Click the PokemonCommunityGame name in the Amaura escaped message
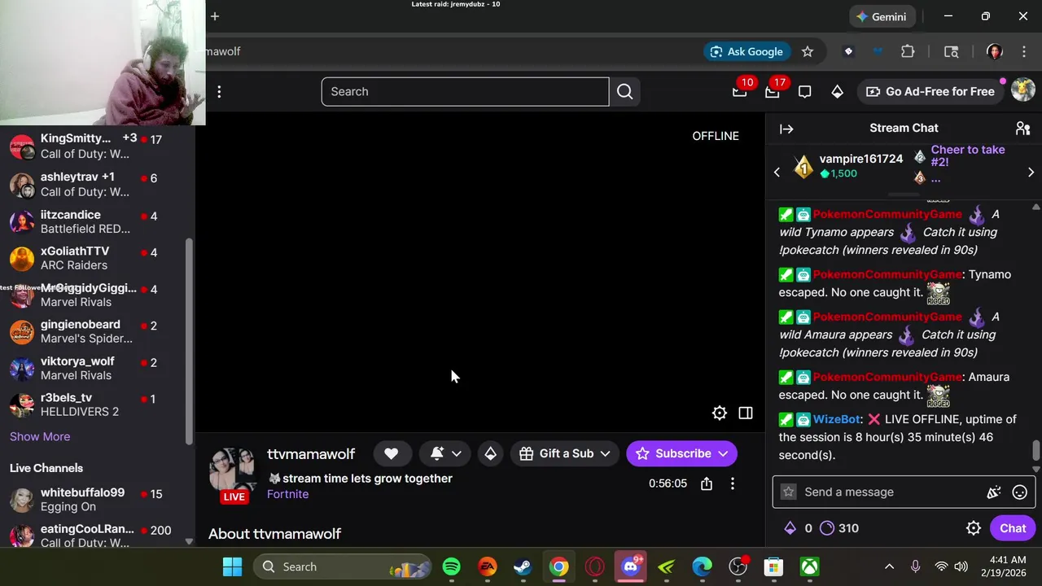This screenshot has height=586, width=1042. click(x=887, y=377)
